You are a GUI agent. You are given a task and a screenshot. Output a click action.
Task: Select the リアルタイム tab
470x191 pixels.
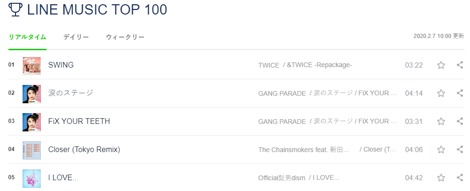[27, 37]
